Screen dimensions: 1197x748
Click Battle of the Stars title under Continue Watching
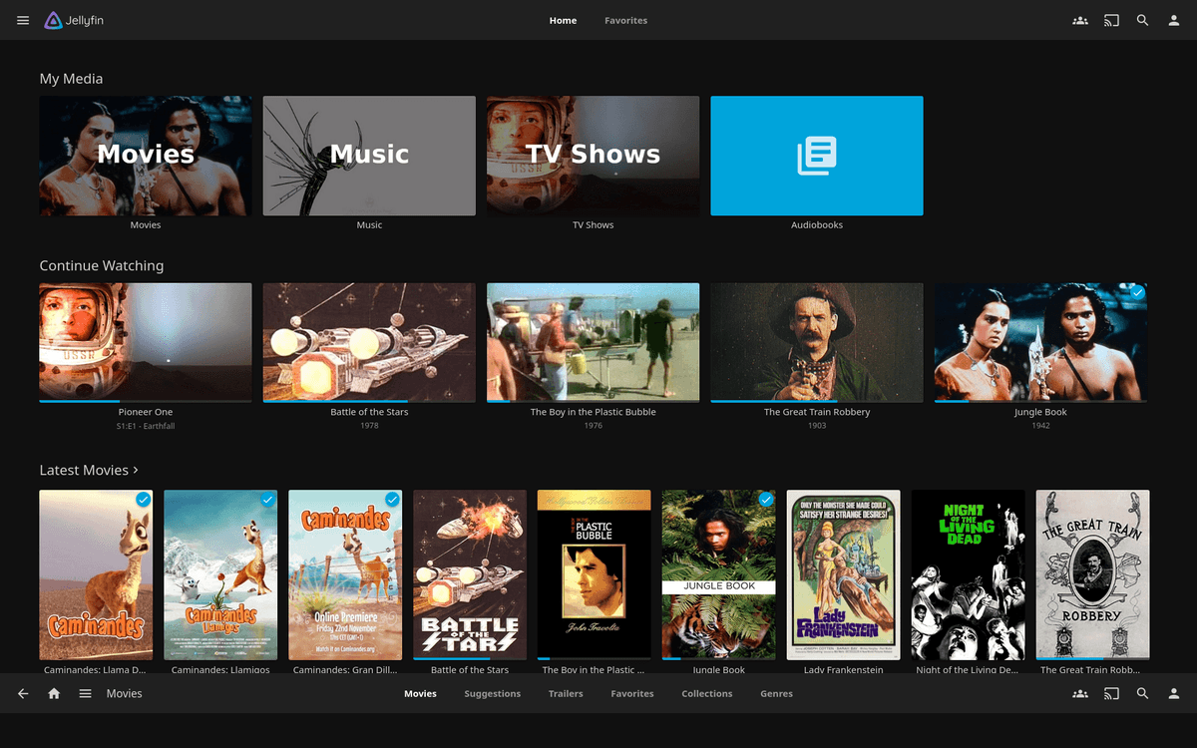coord(369,412)
